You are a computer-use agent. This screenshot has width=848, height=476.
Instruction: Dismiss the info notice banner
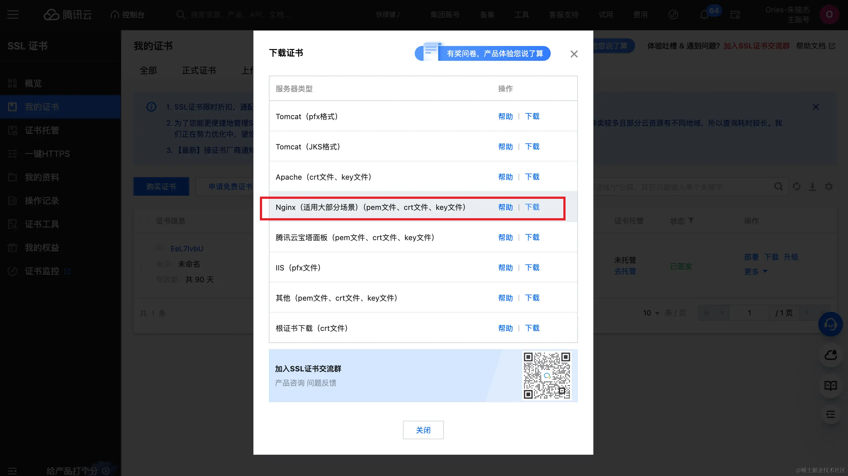pos(816,107)
